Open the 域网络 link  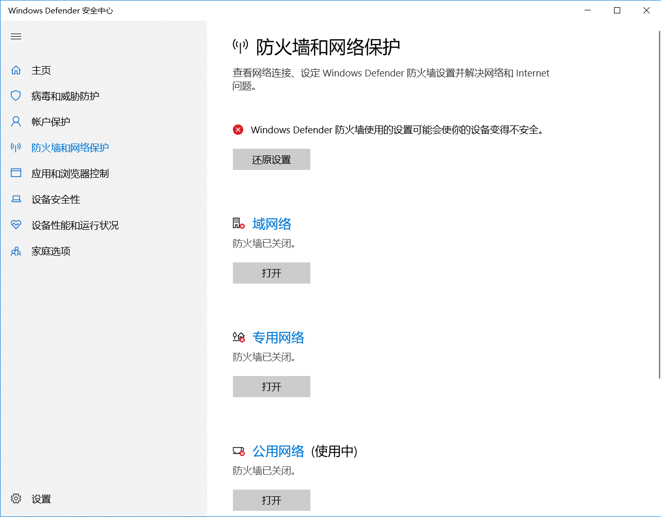coord(272,224)
